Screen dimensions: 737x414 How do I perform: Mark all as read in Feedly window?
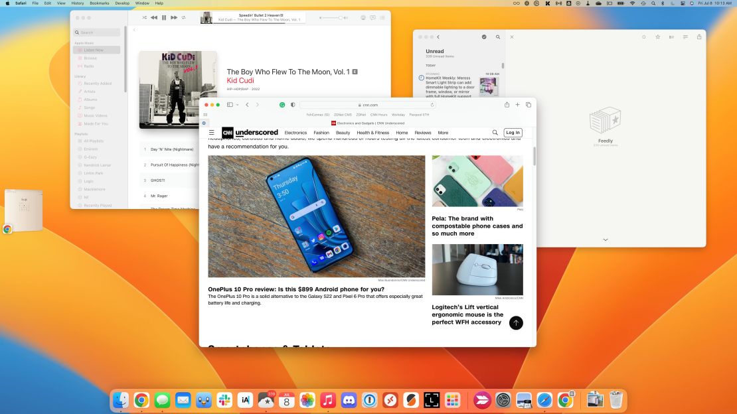click(484, 36)
